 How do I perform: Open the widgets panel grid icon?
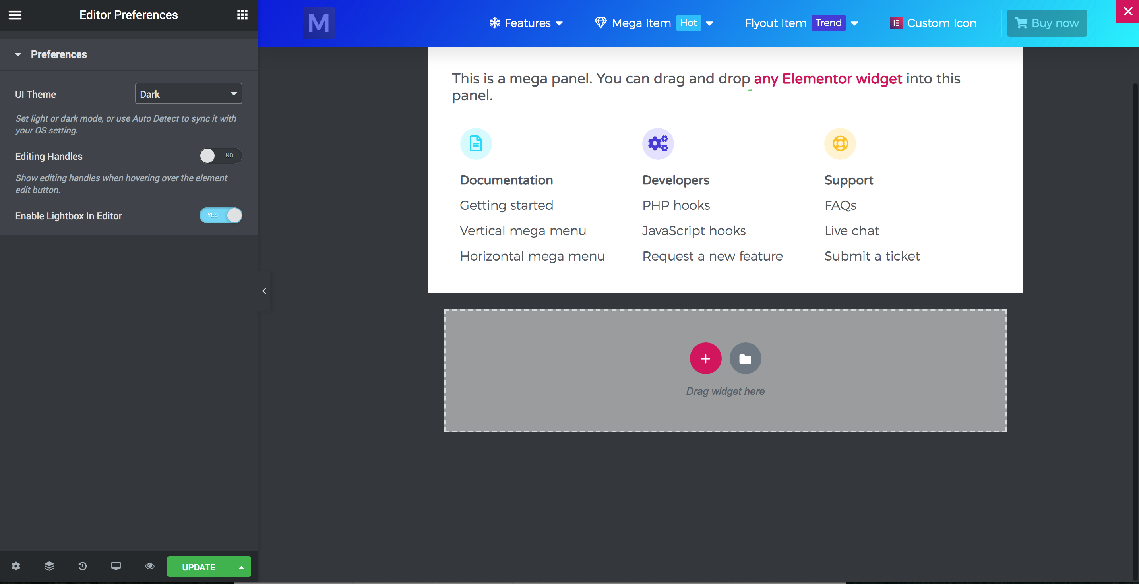tap(242, 15)
